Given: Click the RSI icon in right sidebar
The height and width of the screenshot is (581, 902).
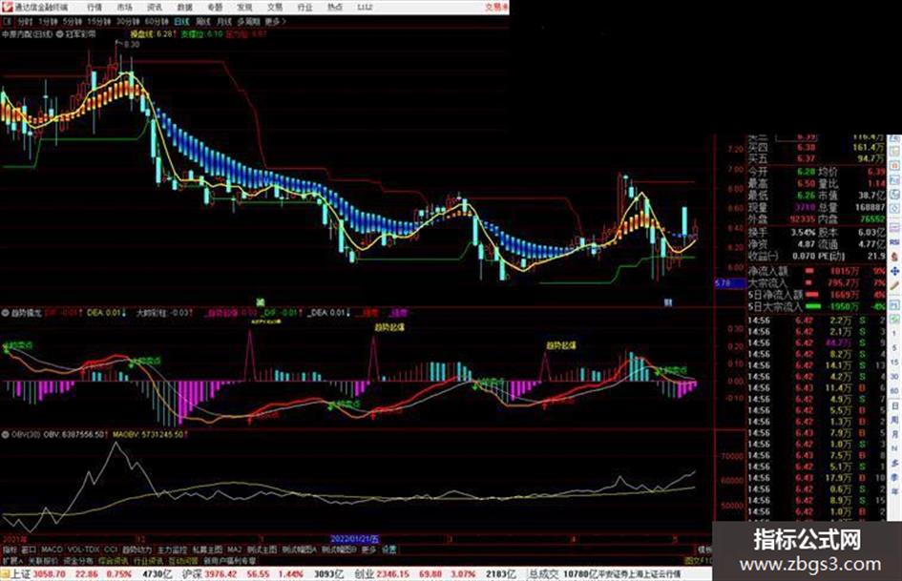Looking at the screenshot, I should click(894, 242).
